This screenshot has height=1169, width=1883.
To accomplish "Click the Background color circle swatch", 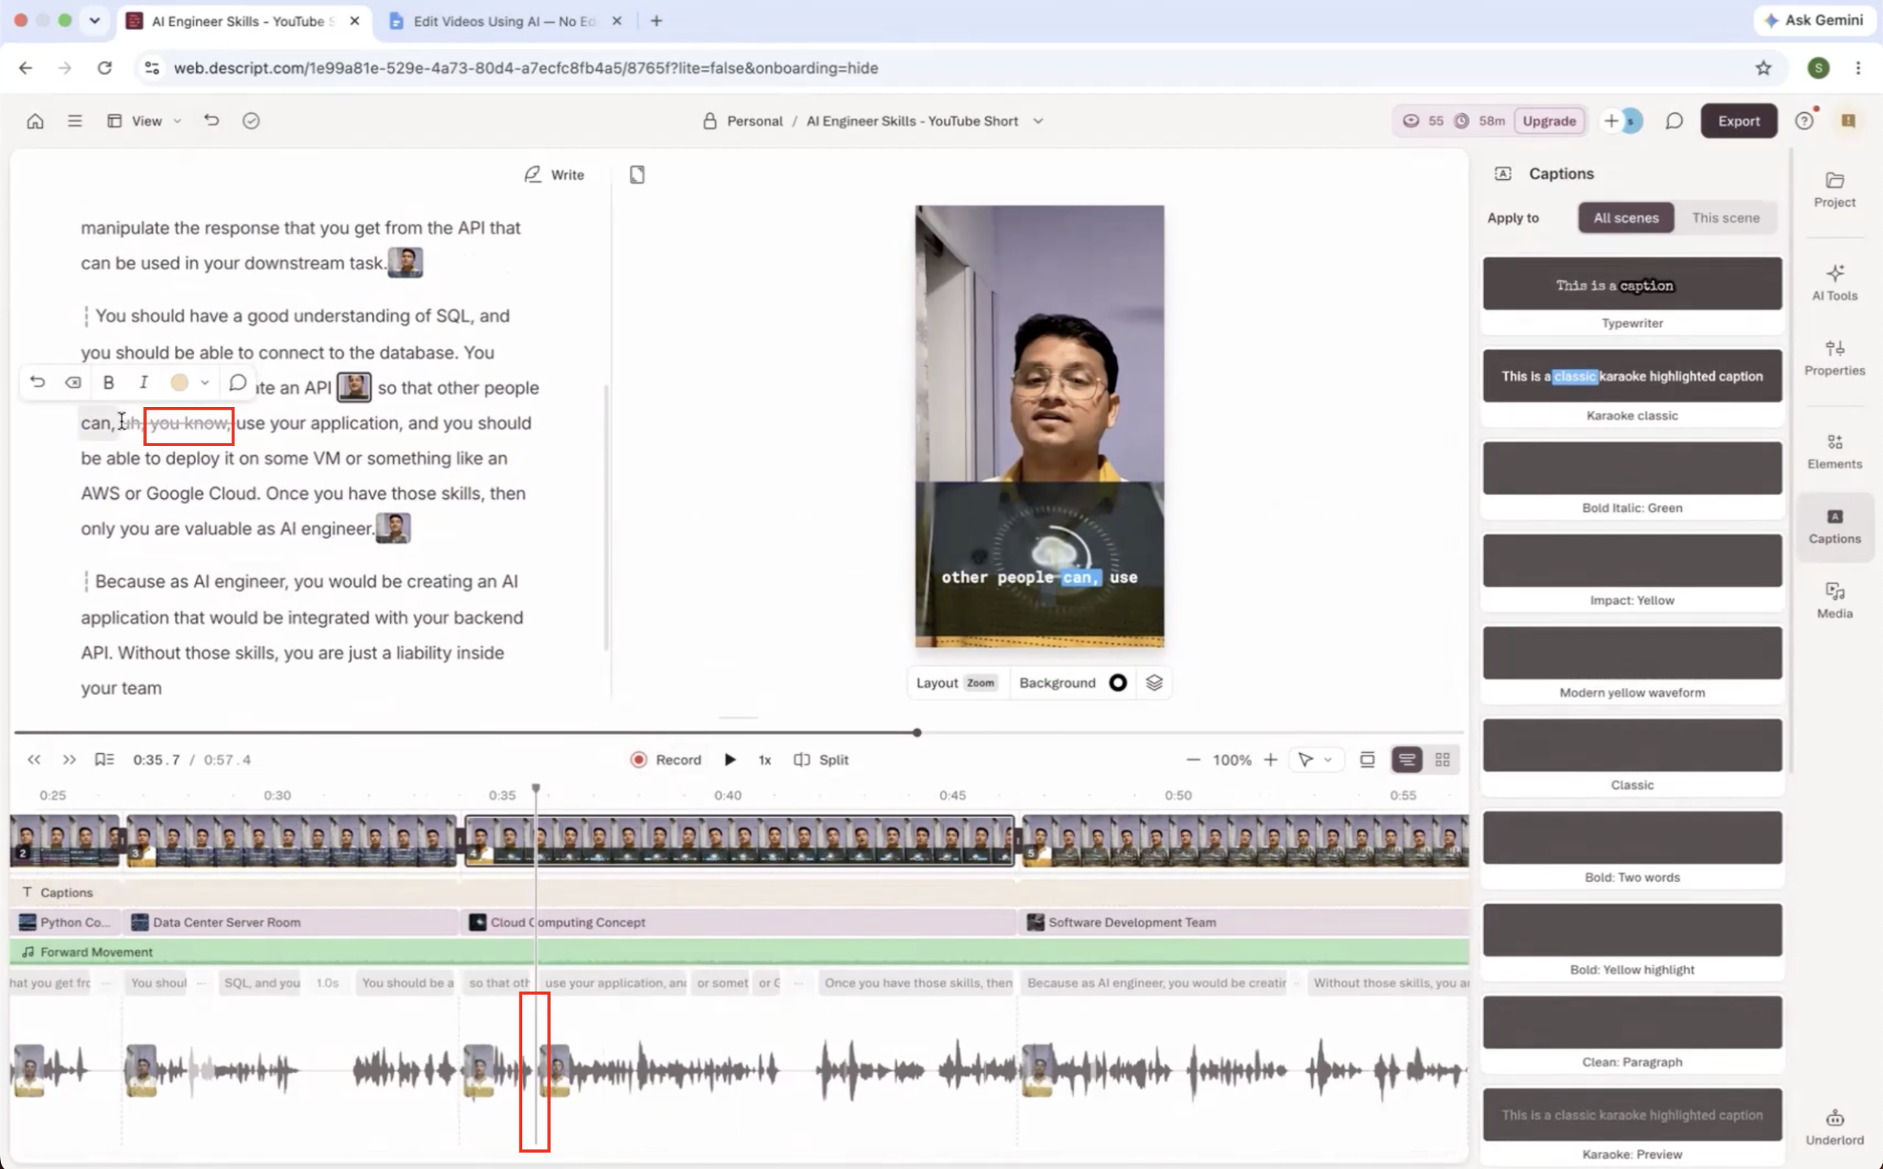I will 1117,682.
